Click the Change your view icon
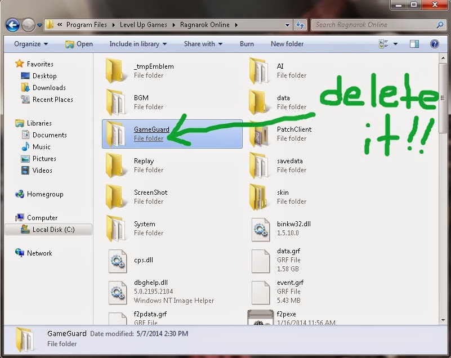Screen dimensions: 451x358 click(x=383, y=44)
